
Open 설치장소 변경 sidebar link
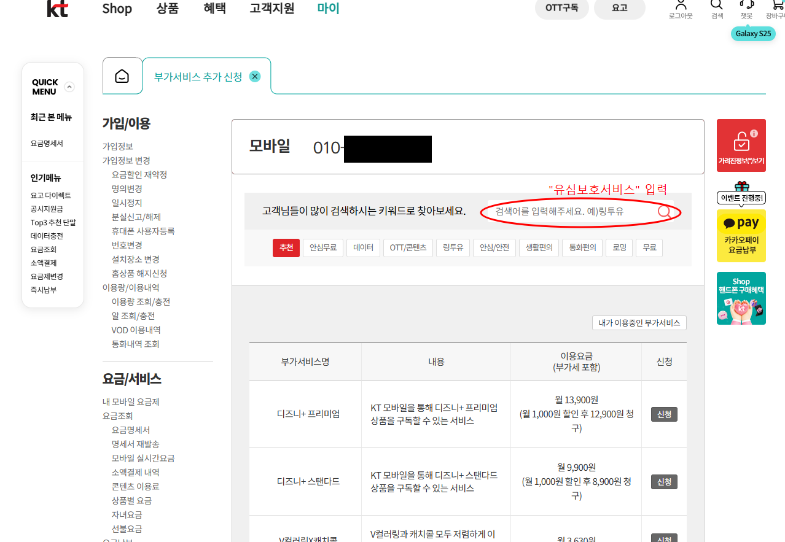tap(135, 260)
